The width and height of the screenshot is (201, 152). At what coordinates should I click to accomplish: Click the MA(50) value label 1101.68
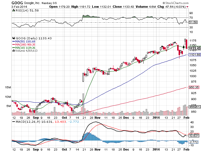(195, 55)
